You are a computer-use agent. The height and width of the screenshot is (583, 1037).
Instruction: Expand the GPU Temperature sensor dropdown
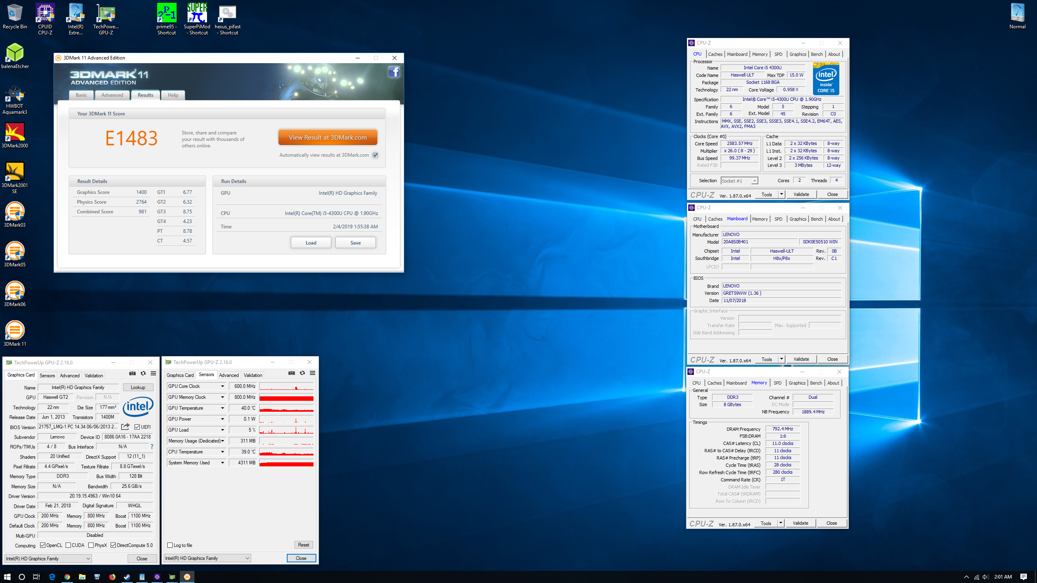tap(222, 408)
